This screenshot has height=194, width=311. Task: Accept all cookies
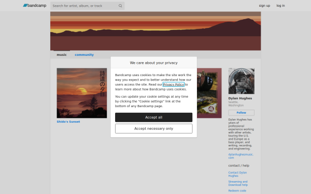pos(154,117)
